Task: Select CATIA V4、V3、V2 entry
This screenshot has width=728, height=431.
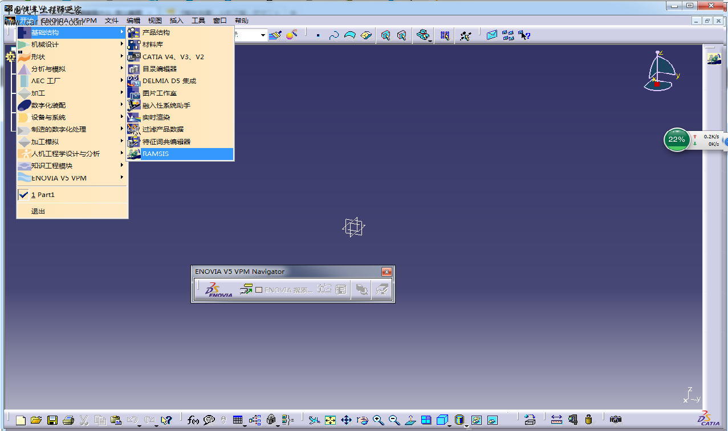Action: tap(180, 57)
